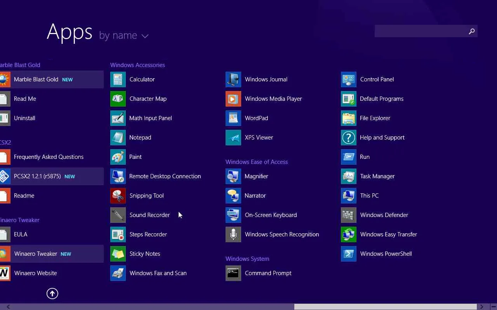Screen dimensions: 497x310
Task: Open This PC icon
Action: 349,196
